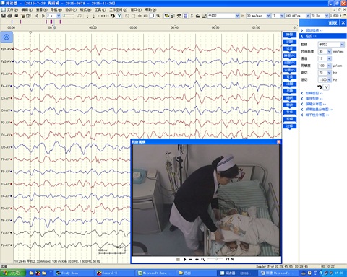This screenshot has width=347, height=277.
Task: Click the video zoom slider
Action: (x=215, y=259)
